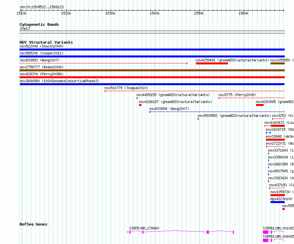Click the Cytogenetic Bands track title

pyautogui.click(x=39, y=24)
